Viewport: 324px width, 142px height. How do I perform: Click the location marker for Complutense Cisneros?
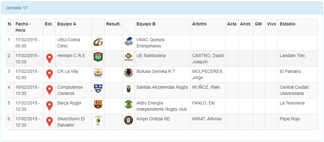[49, 90]
